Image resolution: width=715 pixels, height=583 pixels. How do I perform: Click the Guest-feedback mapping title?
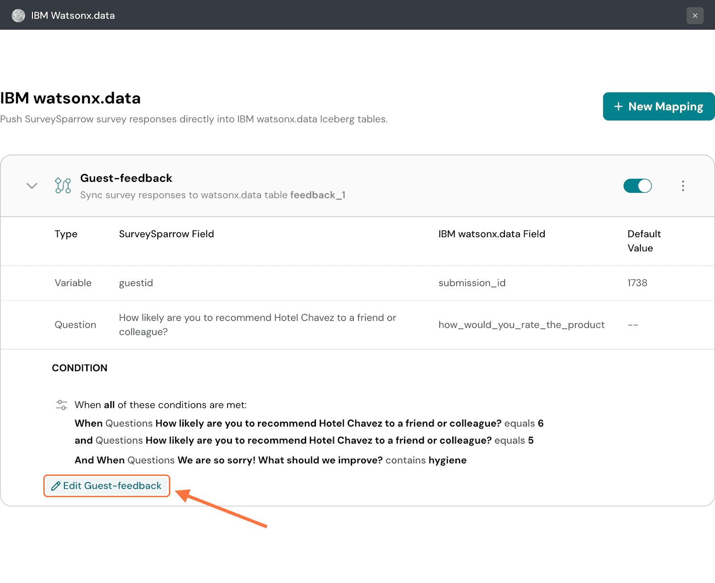coord(126,178)
